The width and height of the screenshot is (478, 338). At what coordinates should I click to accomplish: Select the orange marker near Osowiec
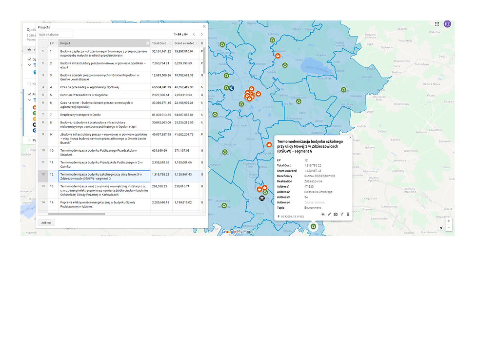tap(278, 56)
